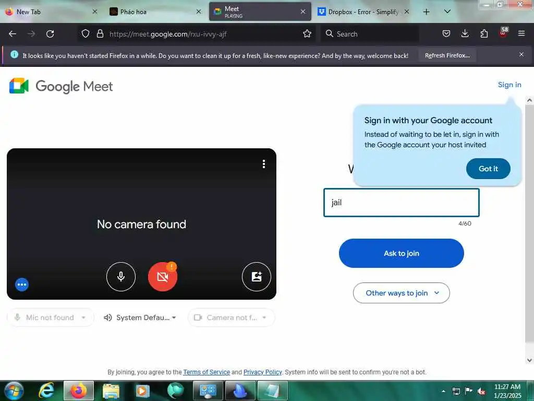Click the muted volume tray icon
534x401 pixels.
481,391
